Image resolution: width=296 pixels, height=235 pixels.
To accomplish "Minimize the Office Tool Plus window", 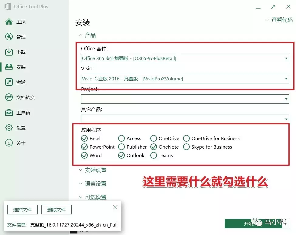I will (258, 8).
